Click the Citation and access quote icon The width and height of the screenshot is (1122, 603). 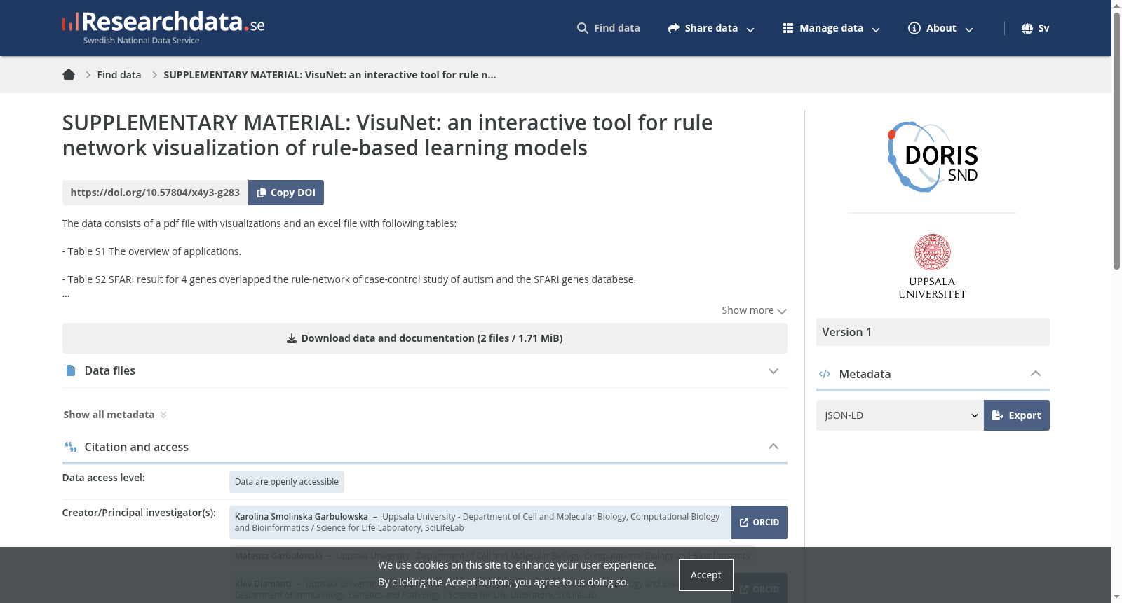[x=71, y=447]
